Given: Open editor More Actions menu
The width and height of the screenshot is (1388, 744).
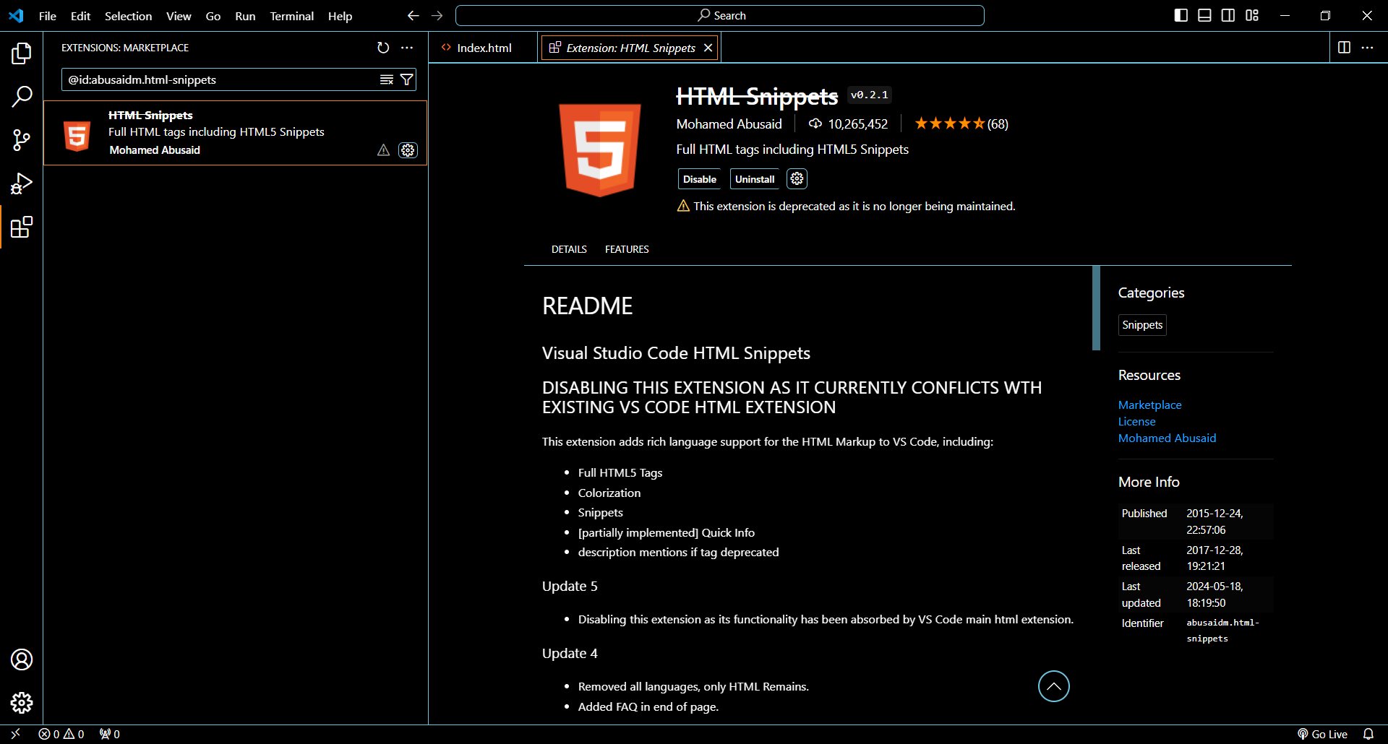Looking at the screenshot, I should click(1367, 48).
